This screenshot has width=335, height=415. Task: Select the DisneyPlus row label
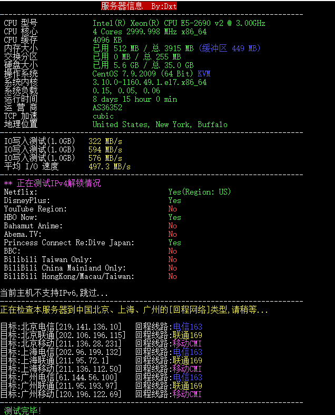27,200
